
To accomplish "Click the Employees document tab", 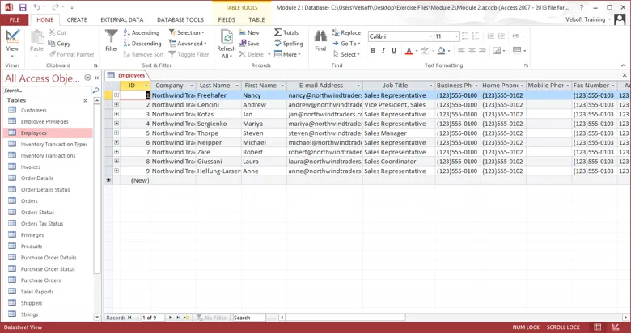I will click(127, 75).
